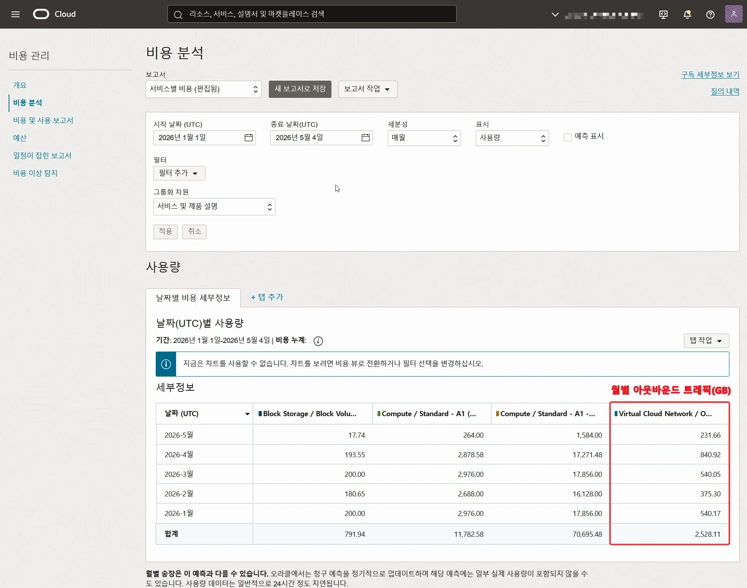Screen dimensions: 747x588
Task: Open the report selector dropdown
Action: click(203, 89)
